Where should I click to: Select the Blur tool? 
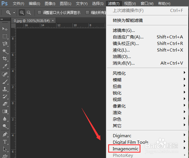pyautogui.click(x=5, y=119)
